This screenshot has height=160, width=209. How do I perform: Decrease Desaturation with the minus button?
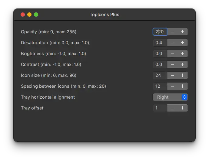(172, 43)
